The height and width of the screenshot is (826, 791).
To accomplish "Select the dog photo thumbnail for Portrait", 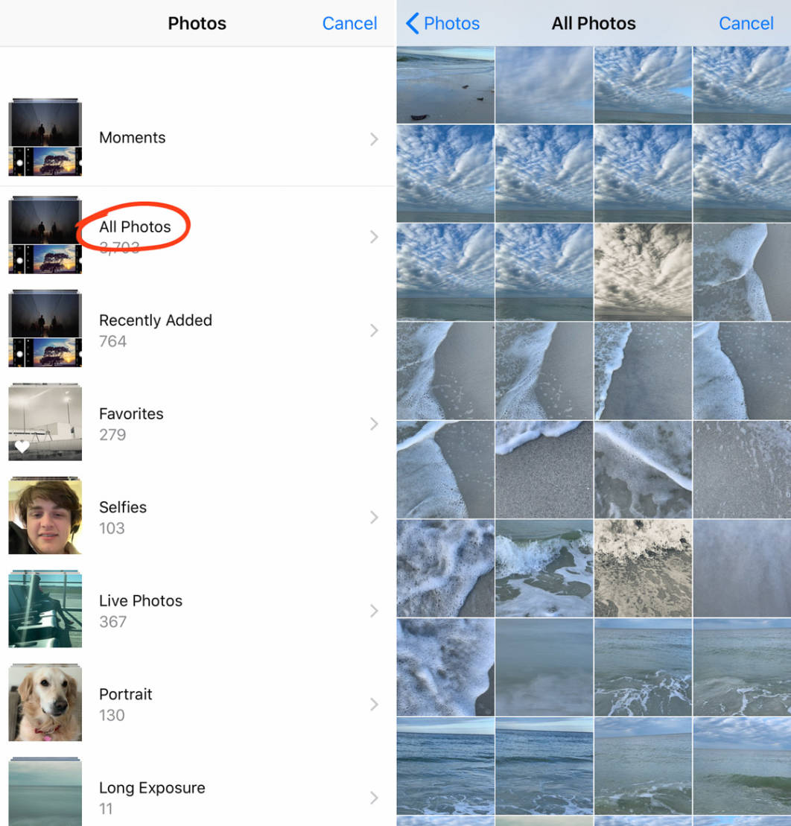I will coord(45,701).
